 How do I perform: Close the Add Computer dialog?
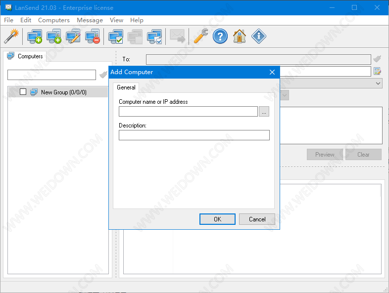click(272, 72)
